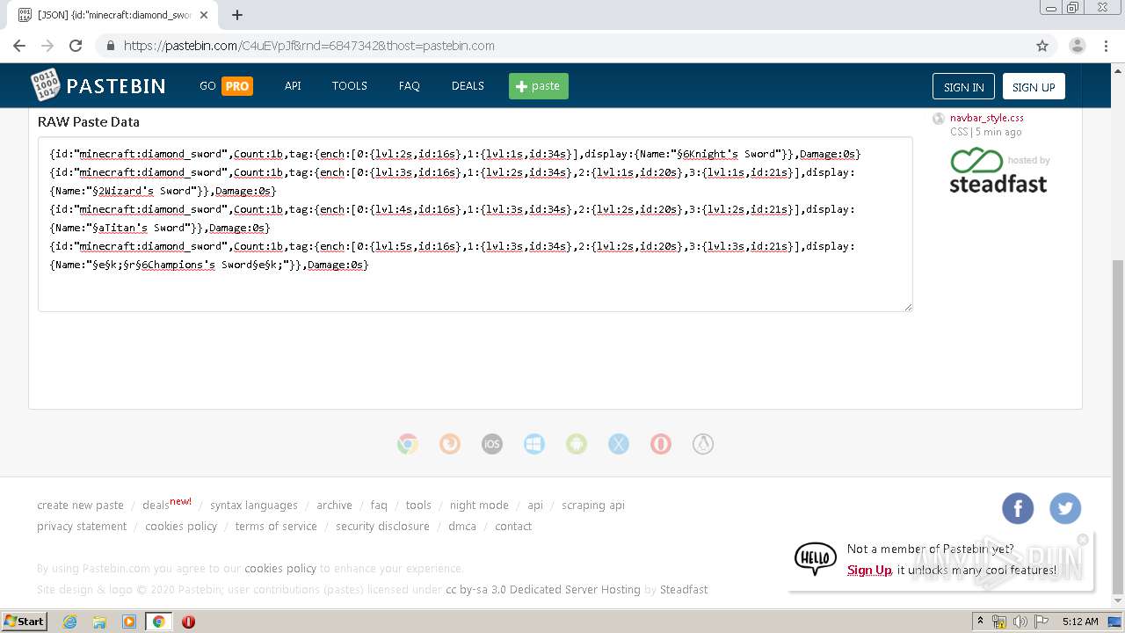Image resolution: width=1125 pixels, height=633 pixels.
Task: Open tools footer link
Action: [x=418, y=506]
